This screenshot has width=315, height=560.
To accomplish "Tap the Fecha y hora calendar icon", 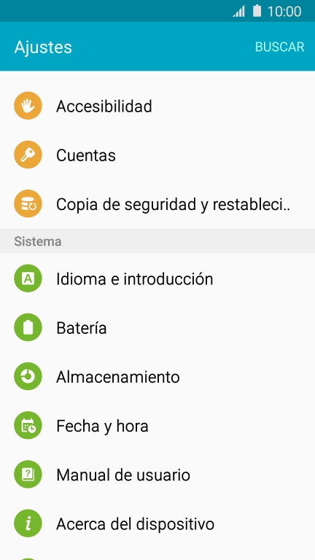I will tap(28, 426).
